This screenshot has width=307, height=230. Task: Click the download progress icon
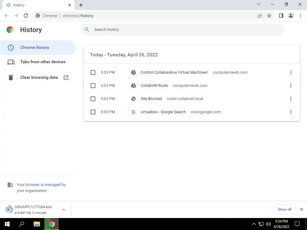[x=9, y=209]
